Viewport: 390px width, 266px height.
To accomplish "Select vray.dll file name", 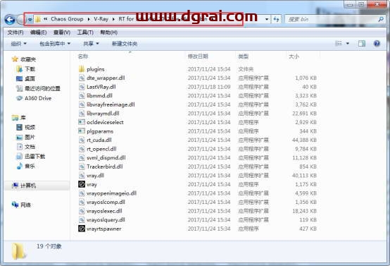I will click(x=95, y=176).
